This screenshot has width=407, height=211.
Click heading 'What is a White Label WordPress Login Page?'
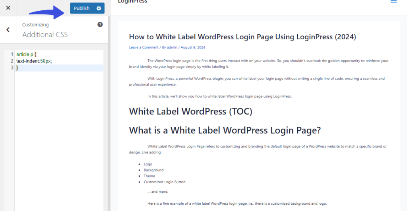click(x=225, y=130)
